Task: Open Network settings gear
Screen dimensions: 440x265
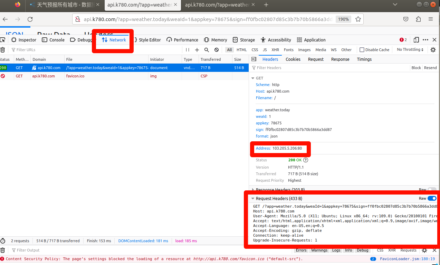Action: click(433, 50)
